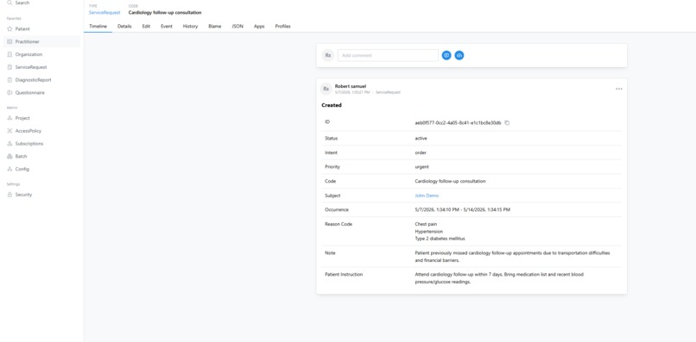Click the Occurrence date range value
Screen dimensions: 696x342
tap(463, 209)
